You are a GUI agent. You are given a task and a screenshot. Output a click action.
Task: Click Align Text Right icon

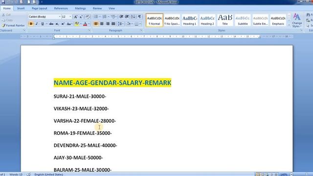(x=108, y=24)
